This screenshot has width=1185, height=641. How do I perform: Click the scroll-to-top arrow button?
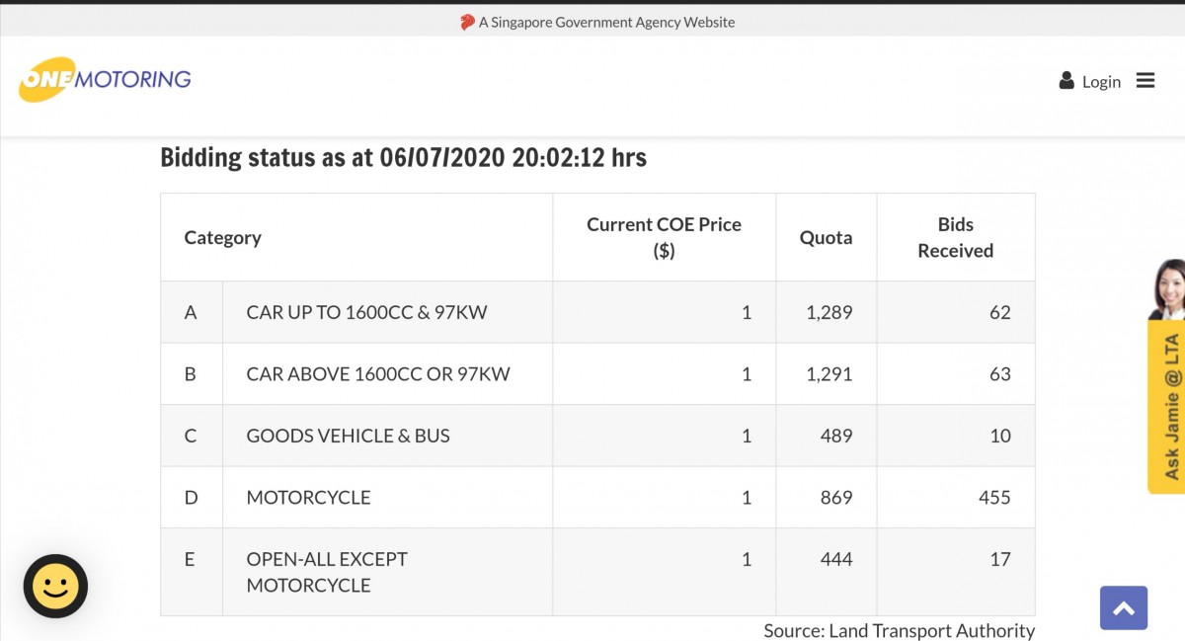click(x=1124, y=607)
